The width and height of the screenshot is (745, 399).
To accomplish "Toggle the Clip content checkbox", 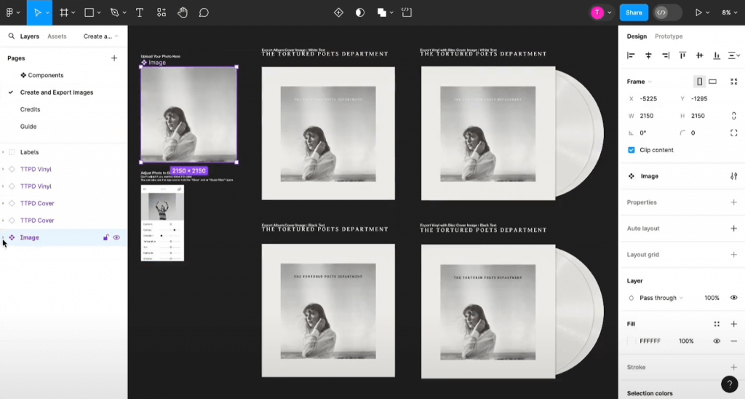I will (632, 150).
